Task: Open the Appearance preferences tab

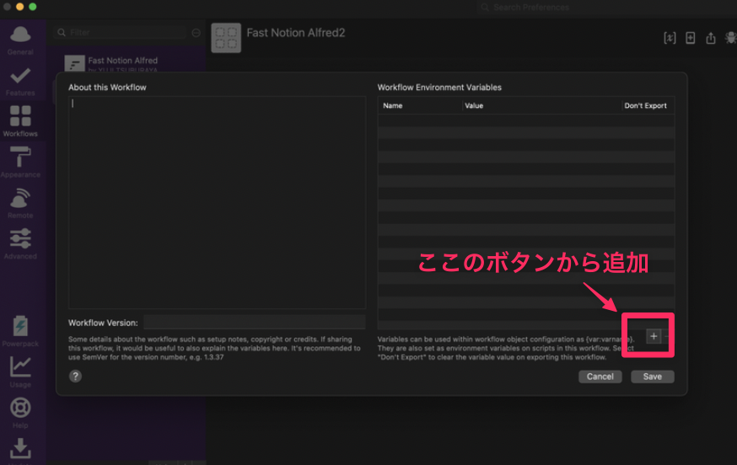Action: (x=20, y=162)
